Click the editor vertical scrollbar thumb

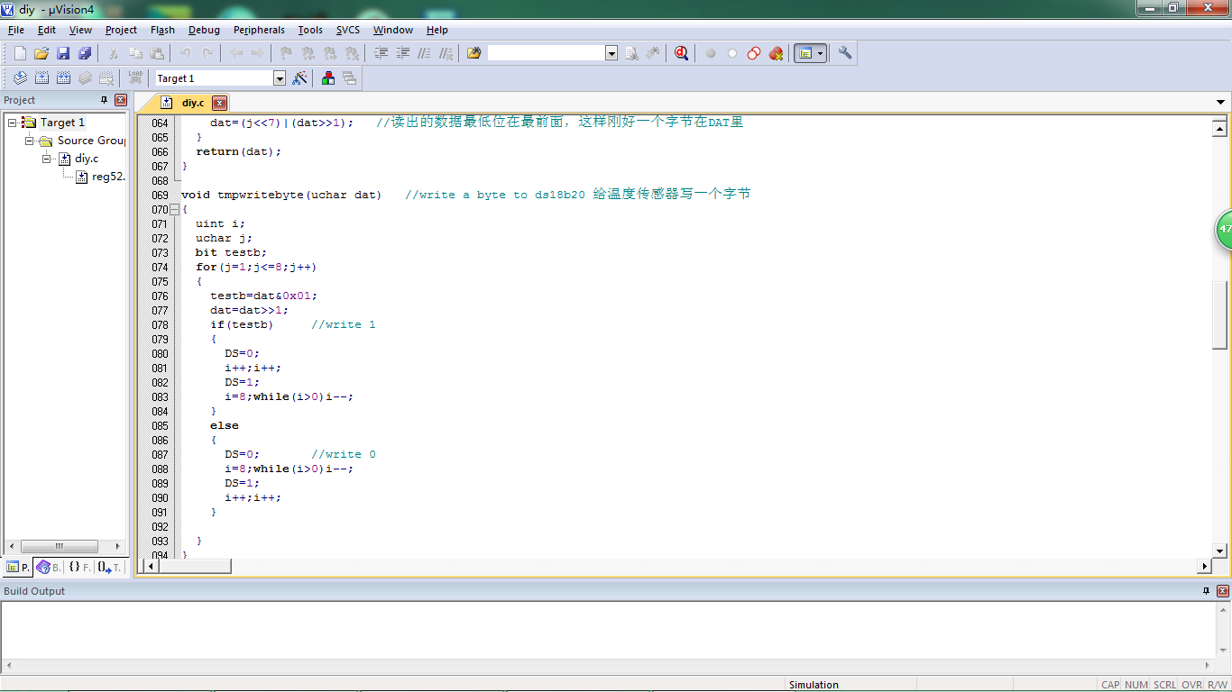[1220, 314]
